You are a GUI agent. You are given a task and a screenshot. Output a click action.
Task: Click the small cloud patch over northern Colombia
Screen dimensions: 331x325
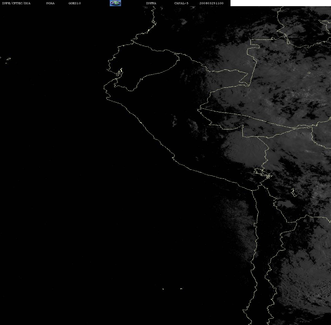click(183, 21)
